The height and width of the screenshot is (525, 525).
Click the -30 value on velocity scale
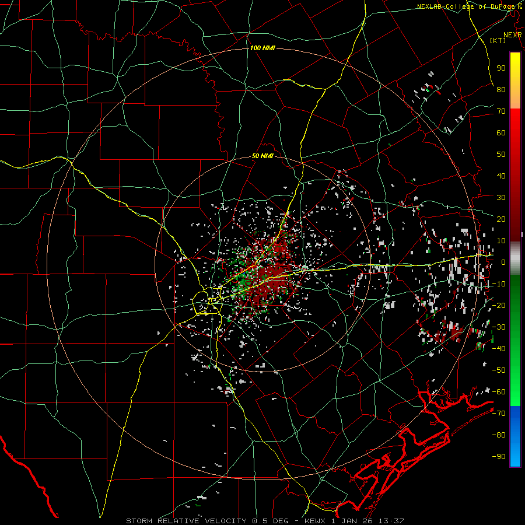(499, 327)
